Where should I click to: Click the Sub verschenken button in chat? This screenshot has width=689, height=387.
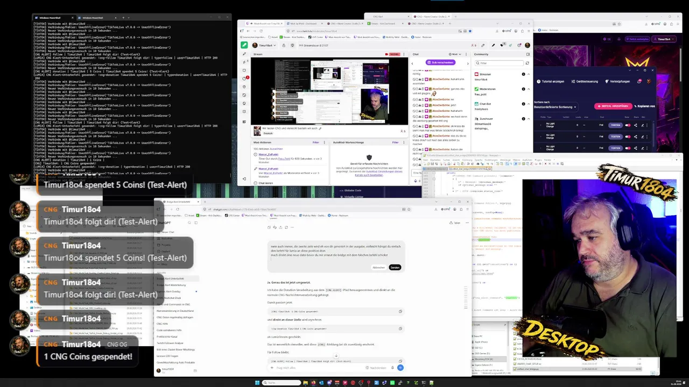point(439,62)
